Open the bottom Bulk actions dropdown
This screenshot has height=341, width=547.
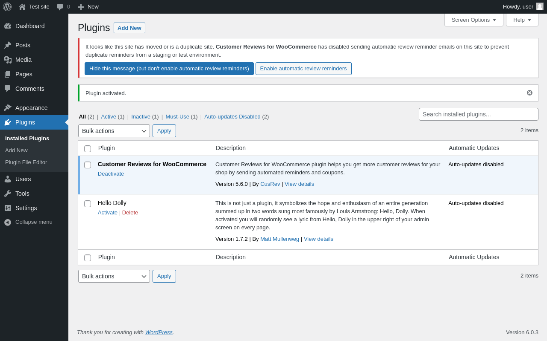(114, 276)
